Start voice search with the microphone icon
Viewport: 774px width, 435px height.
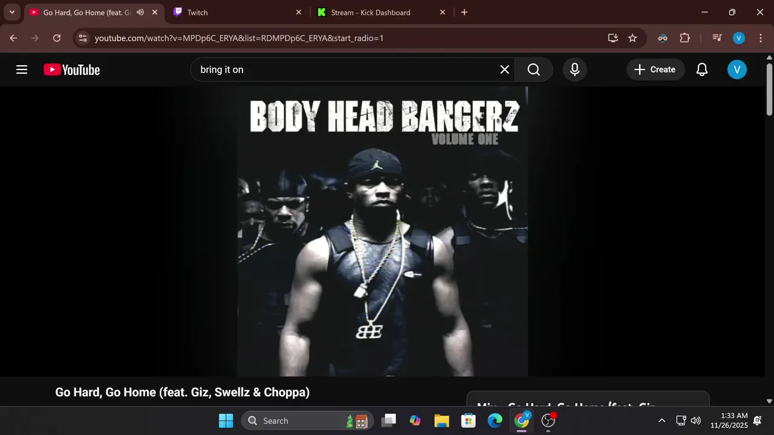click(x=574, y=69)
